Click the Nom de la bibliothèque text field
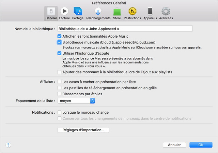 (x=125, y=29)
